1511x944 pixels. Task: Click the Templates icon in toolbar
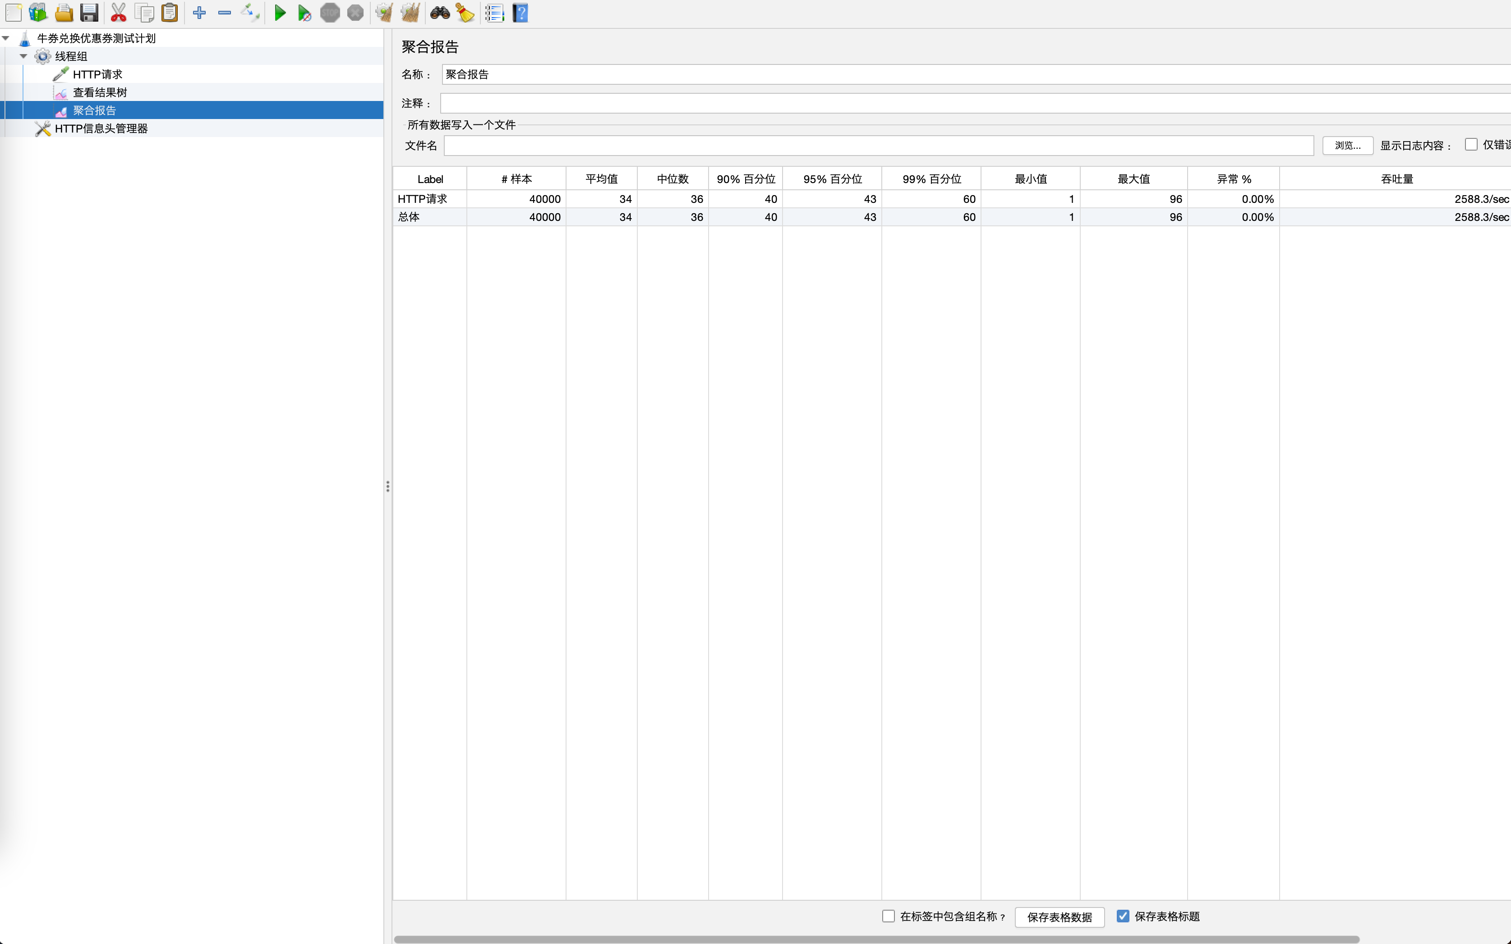click(x=38, y=13)
